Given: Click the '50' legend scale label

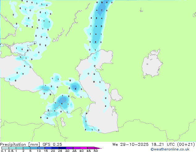Looking at the screenshot, I should coord(96,151).
